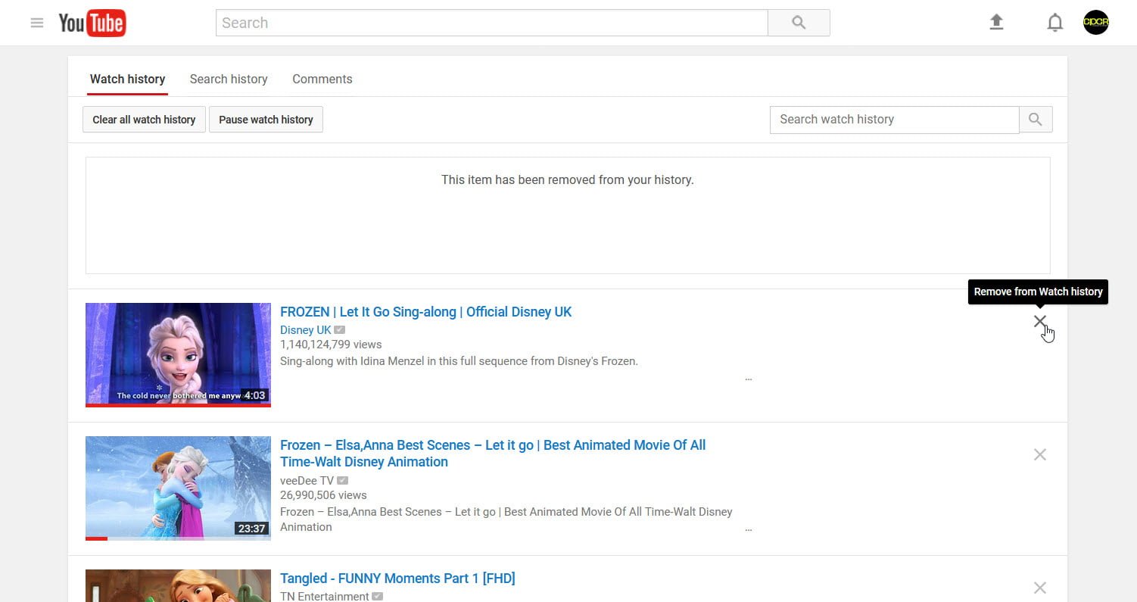Click the 23:37 Elsa Anna hug thumbnail
The width and height of the screenshot is (1137, 602).
(x=178, y=488)
